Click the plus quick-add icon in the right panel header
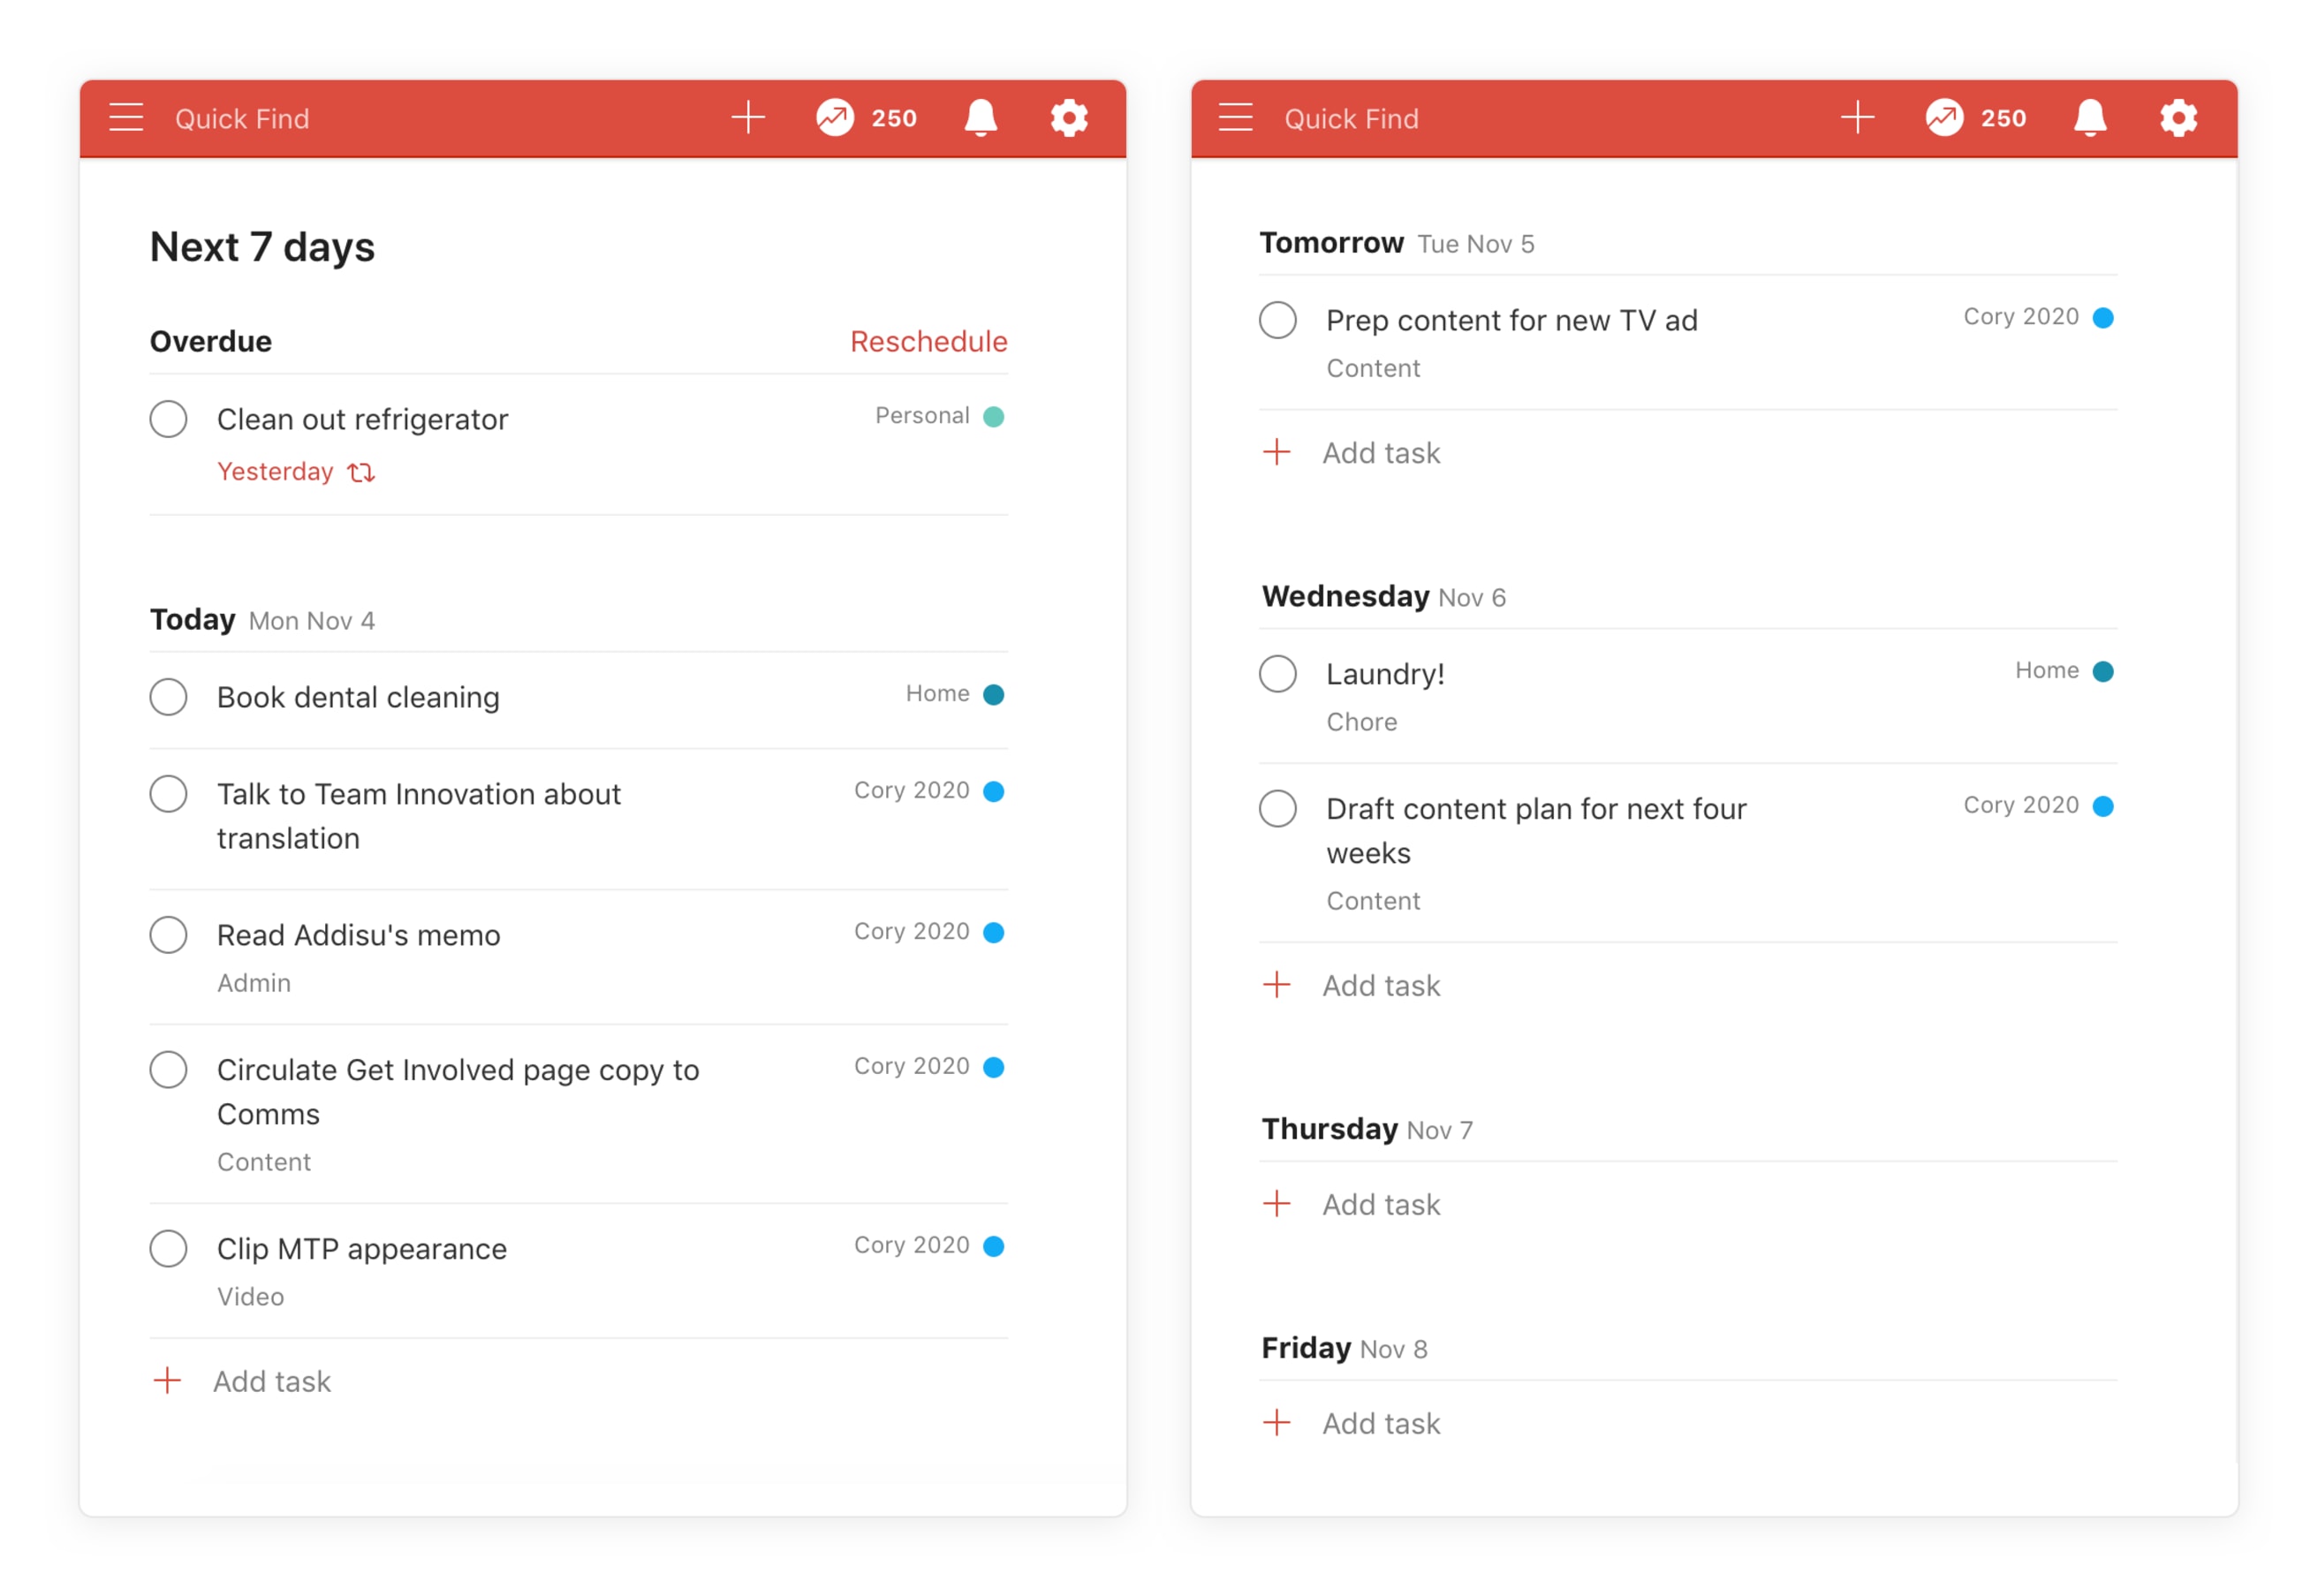 tap(1857, 118)
